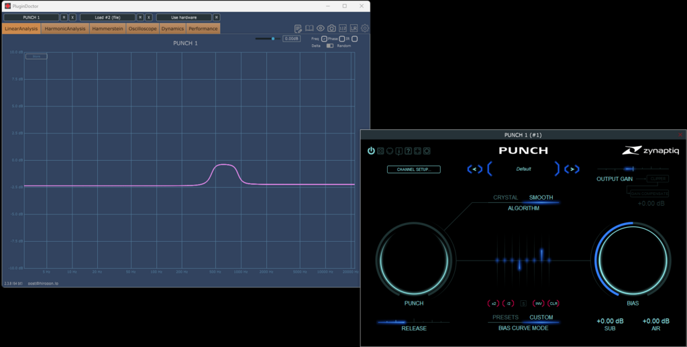Screen dimensions: 687x347
Task: Open the notes edit icon in PluginDoctor
Action: click(298, 28)
